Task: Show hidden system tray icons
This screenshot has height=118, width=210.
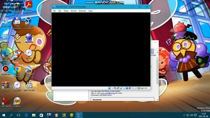Action: pyautogui.click(x=184, y=115)
